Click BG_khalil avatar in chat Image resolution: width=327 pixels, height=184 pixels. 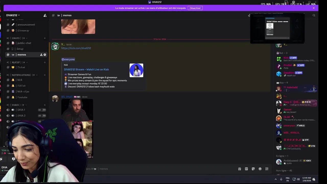55,99
